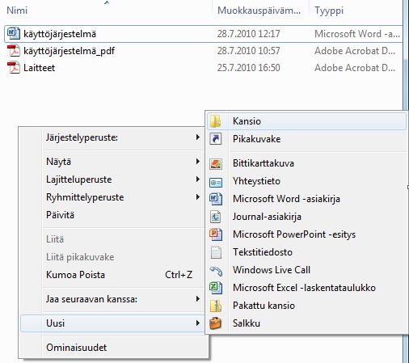The image size is (409, 363).
Task: Expand the Uusi submenu arrow
Action: [198, 323]
